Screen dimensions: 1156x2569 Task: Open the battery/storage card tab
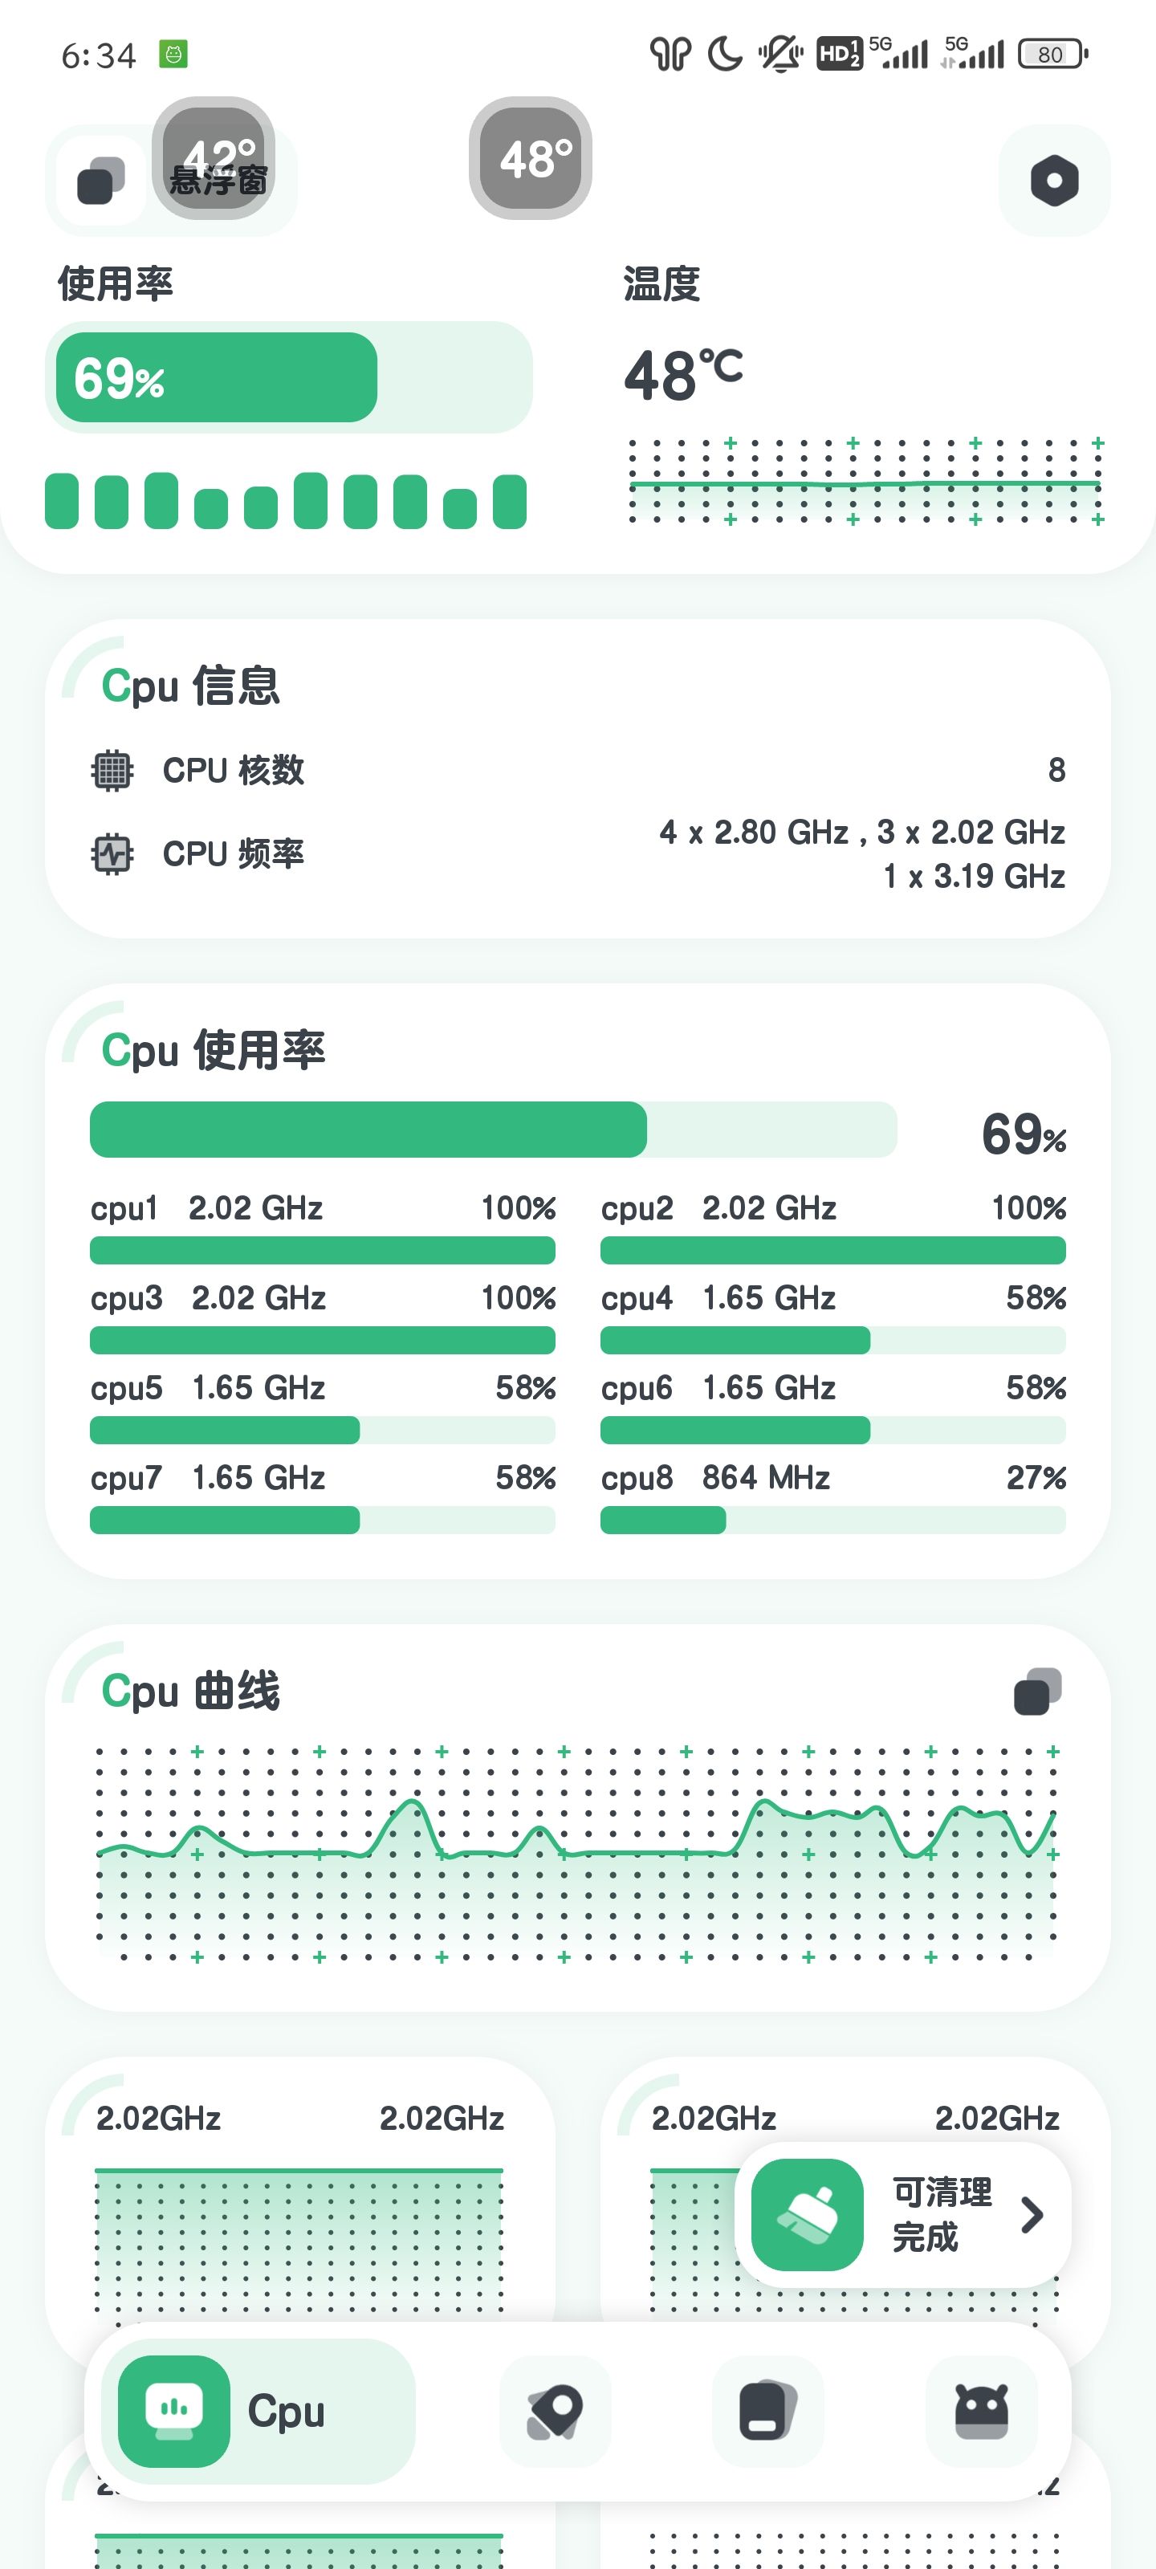(x=768, y=2412)
